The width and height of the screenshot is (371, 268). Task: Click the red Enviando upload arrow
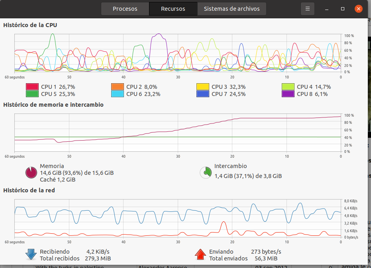[200, 255]
